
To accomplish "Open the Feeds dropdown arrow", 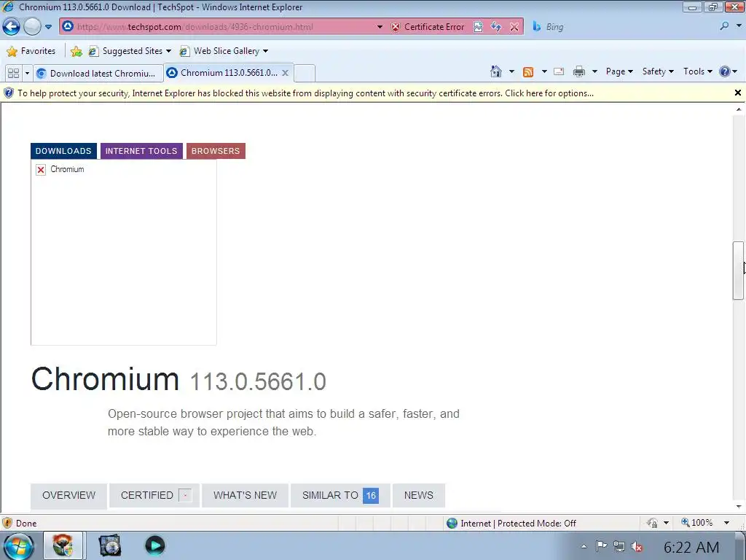I will pos(543,71).
